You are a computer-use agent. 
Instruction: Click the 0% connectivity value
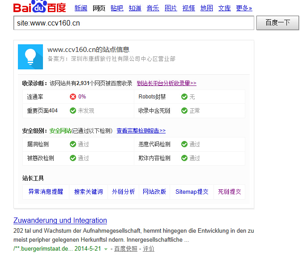82,97
